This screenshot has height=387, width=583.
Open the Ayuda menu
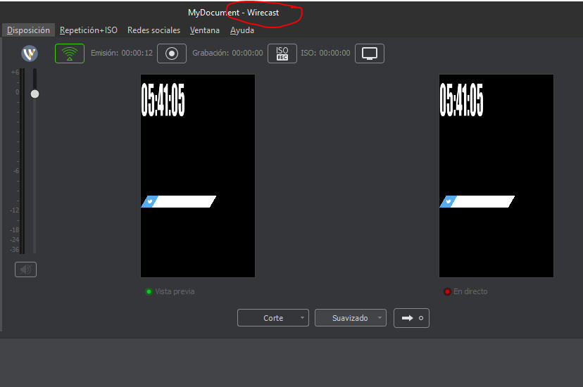[x=242, y=30]
